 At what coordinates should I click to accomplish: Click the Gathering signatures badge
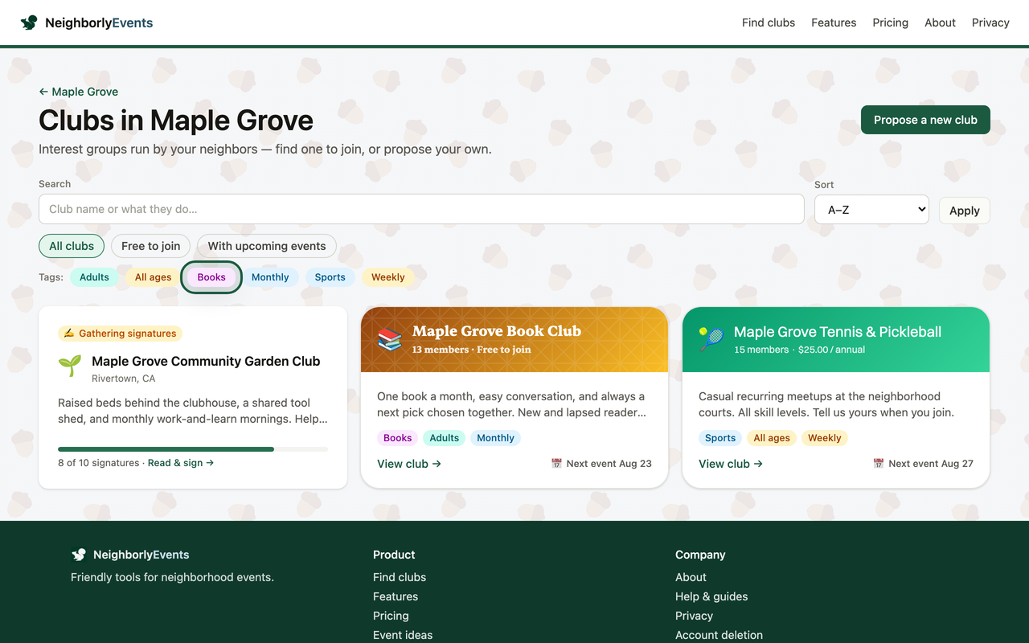[121, 334]
